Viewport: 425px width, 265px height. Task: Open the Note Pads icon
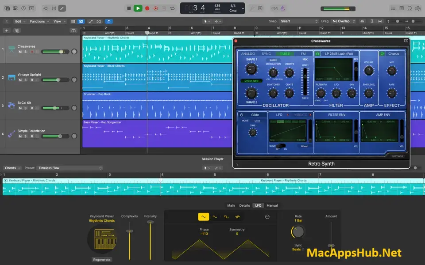(402, 8)
